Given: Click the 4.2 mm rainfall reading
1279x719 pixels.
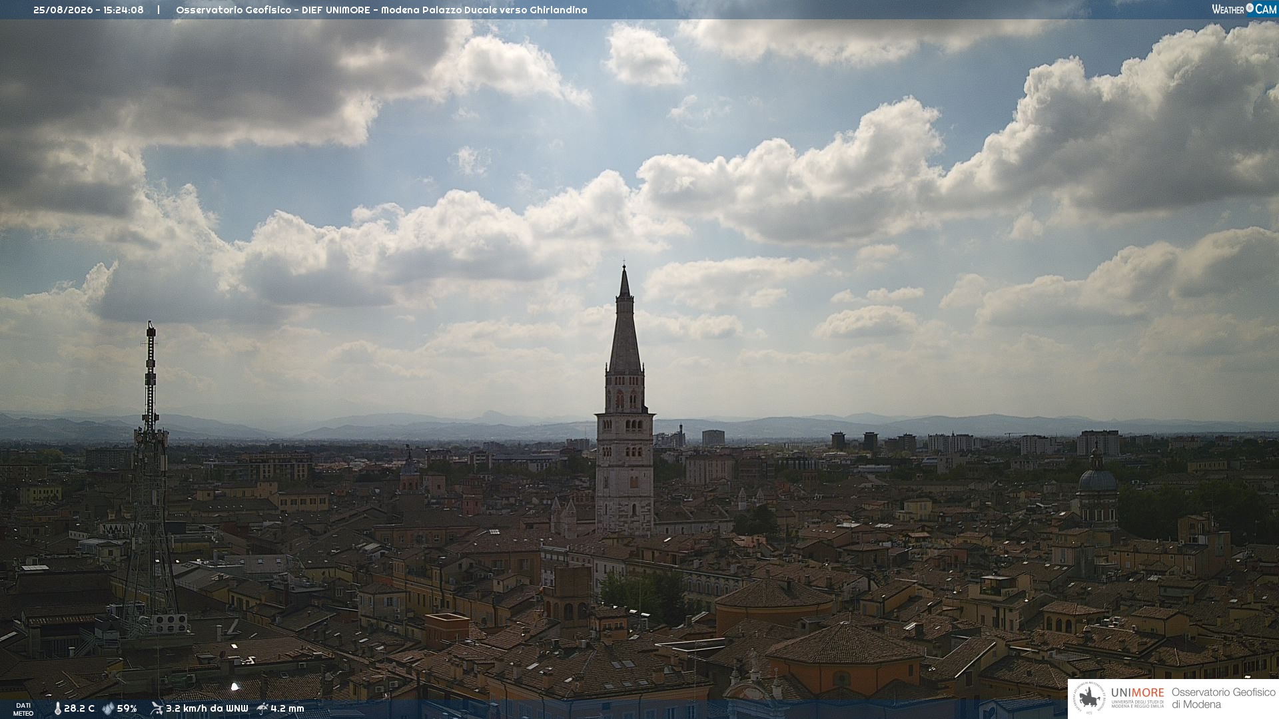Looking at the screenshot, I should click(x=287, y=708).
